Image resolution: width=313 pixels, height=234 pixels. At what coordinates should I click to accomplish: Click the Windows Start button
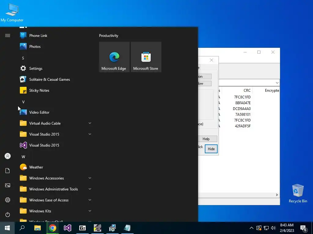[7, 228]
